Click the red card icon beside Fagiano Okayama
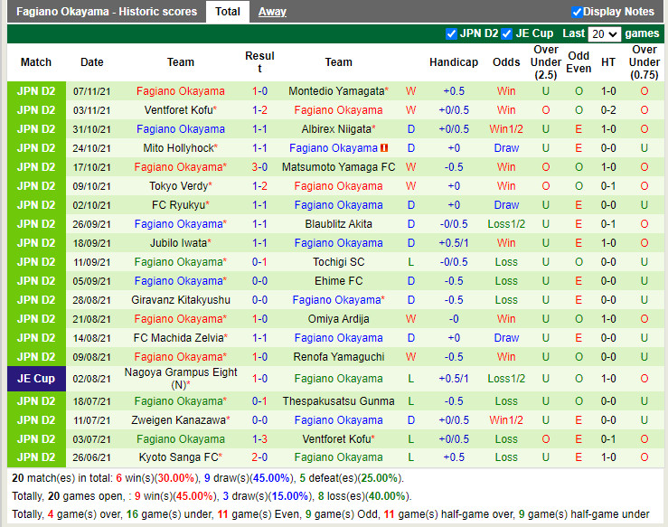 click(384, 148)
